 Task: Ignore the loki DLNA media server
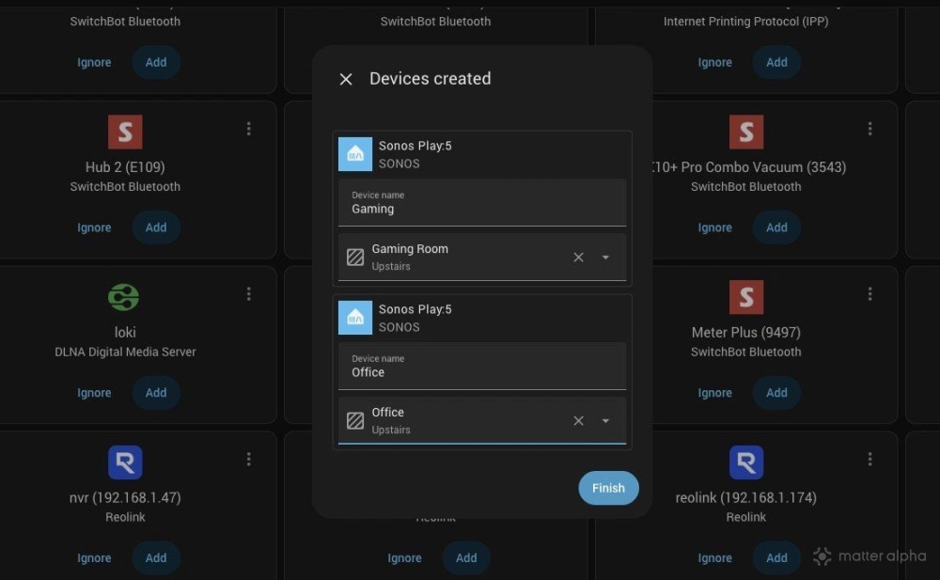click(x=94, y=392)
